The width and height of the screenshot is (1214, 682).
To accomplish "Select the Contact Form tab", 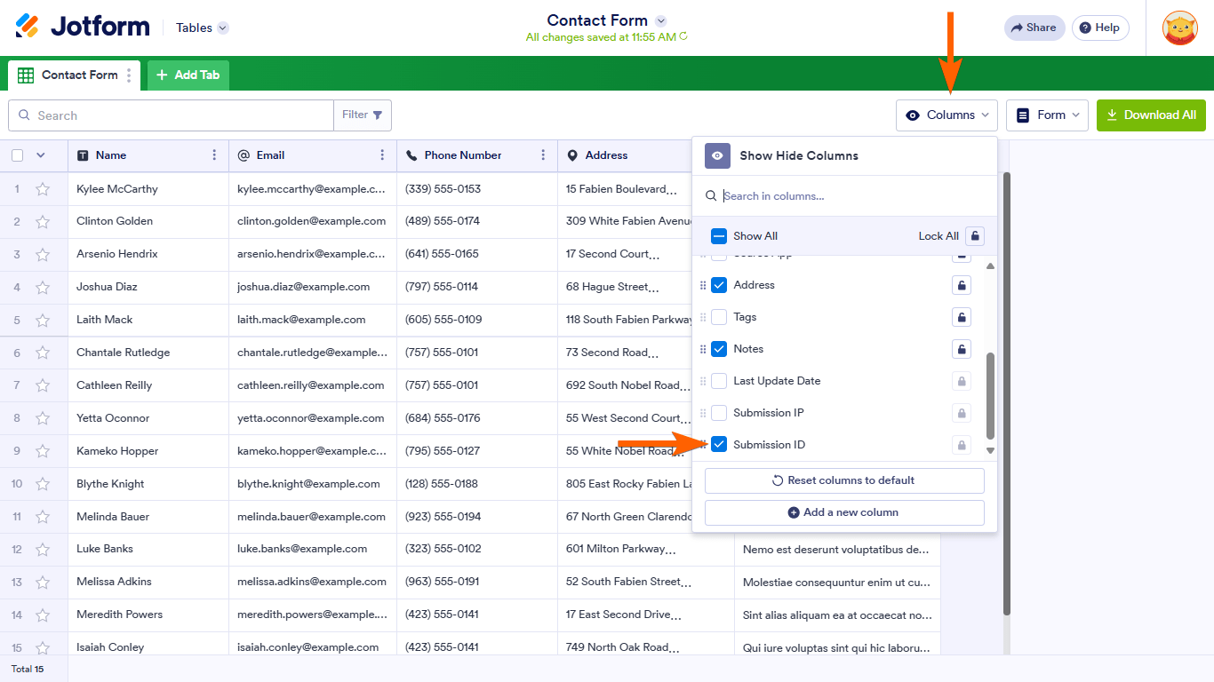I will coord(69,75).
